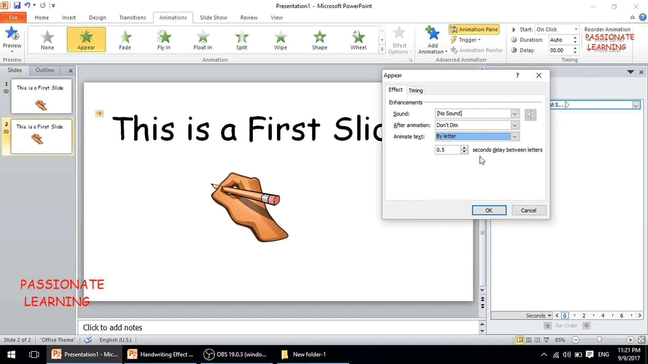Viewport: 648px width, 364px height.
Task: Open the Transitions ribbon tab
Action: [133, 18]
